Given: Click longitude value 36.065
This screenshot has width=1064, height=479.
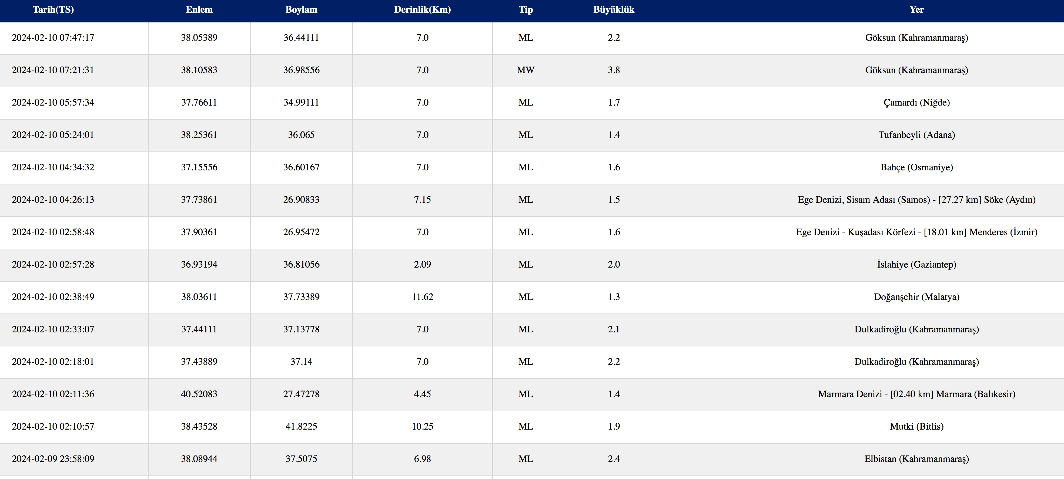Looking at the screenshot, I should [301, 135].
